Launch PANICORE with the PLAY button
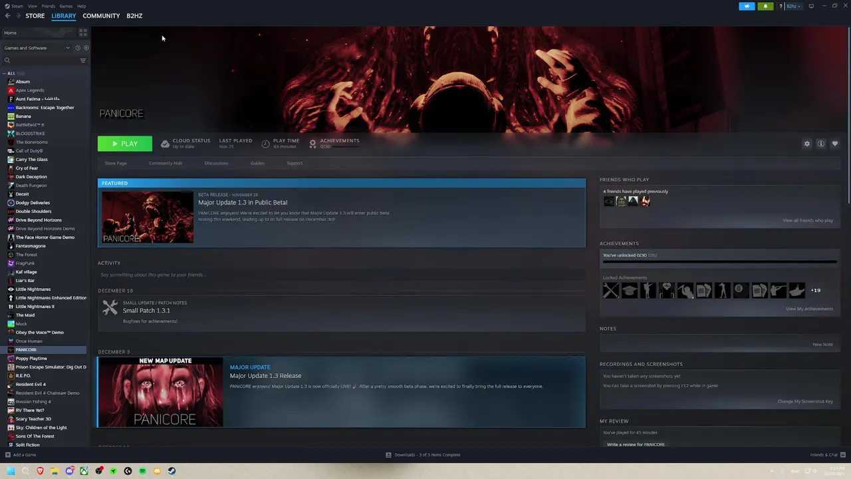Viewport: 851px width, 479px height. click(x=125, y=144)
